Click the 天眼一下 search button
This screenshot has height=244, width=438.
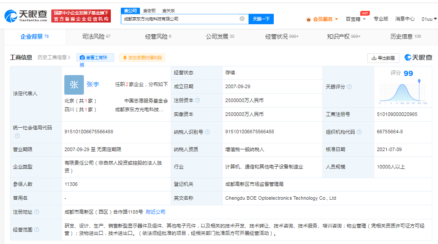(261, 19)
